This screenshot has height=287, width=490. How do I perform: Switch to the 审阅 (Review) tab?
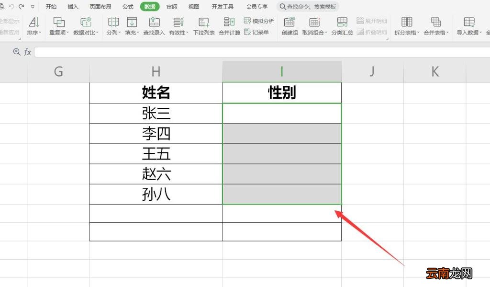(172, 7)
